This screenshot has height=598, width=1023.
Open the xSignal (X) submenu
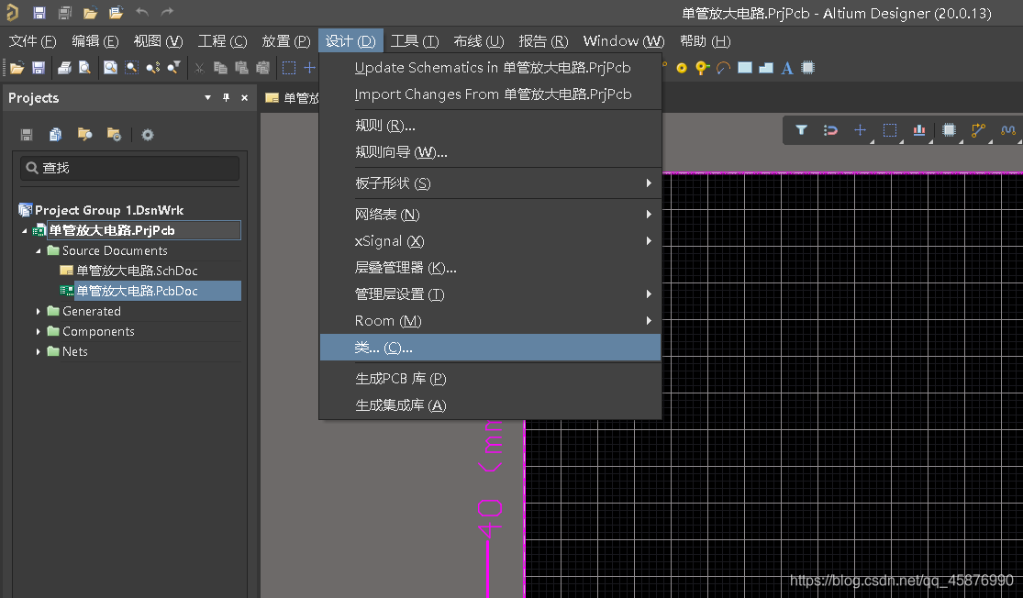coord(490,241)
